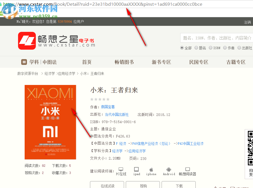Click the user count 53978984
Viewport: 253px width, 188px height.
point(65,22)
